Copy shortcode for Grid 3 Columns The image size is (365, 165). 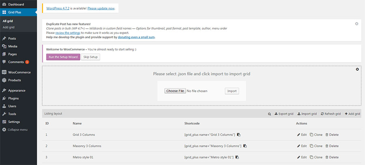[239, 135]
